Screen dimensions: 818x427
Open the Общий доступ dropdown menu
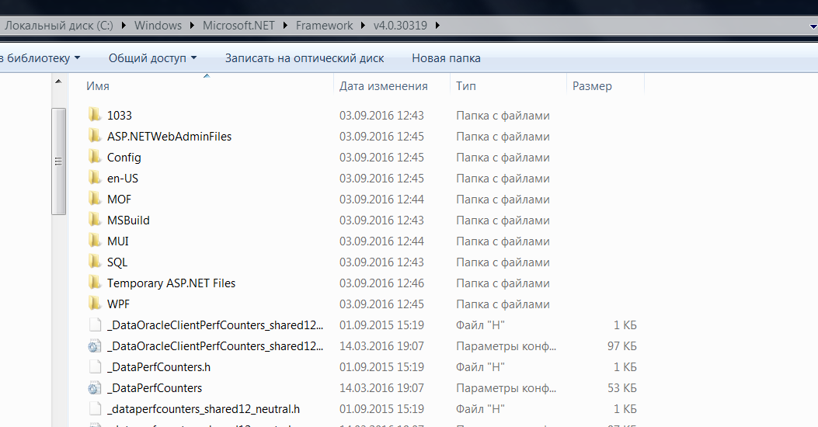tap(152, 58)
